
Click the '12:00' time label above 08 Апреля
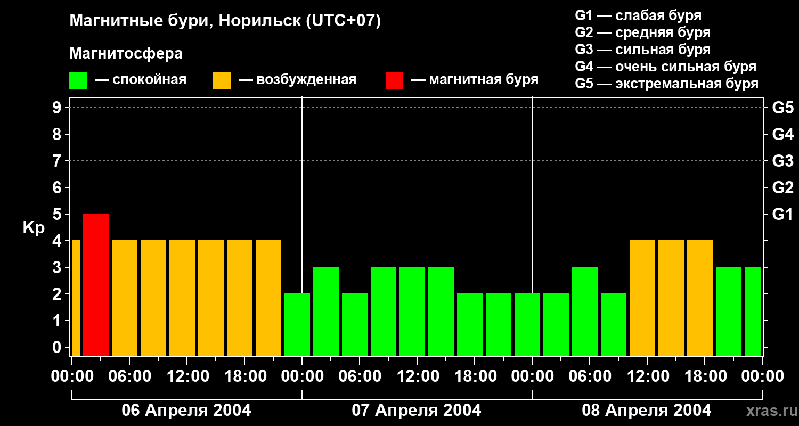pyautogui.click(x=647, y=376)
